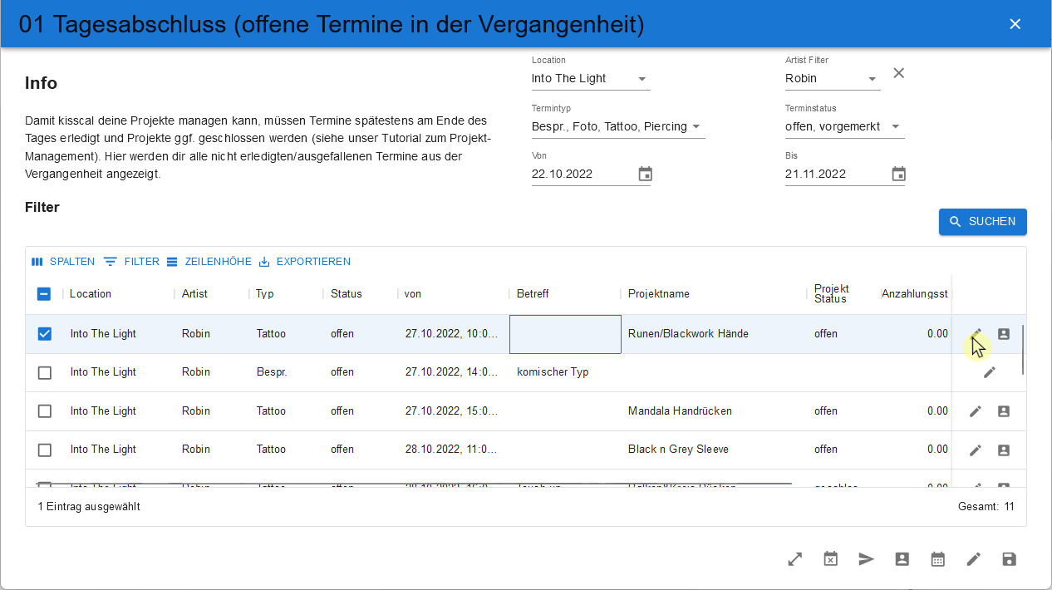Edit the komischer Typ appointment

click(x=990, y=372)
